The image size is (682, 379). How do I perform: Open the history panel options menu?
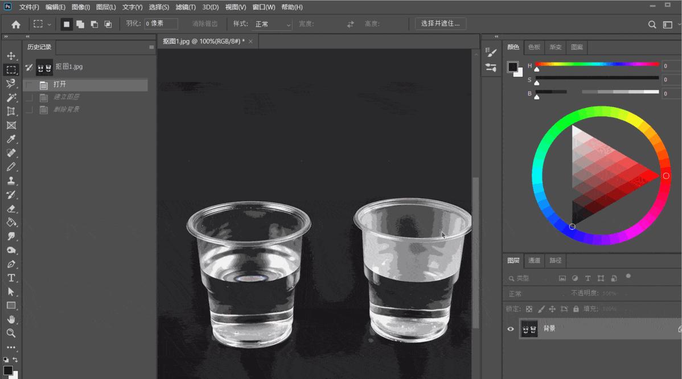(151, 47)
